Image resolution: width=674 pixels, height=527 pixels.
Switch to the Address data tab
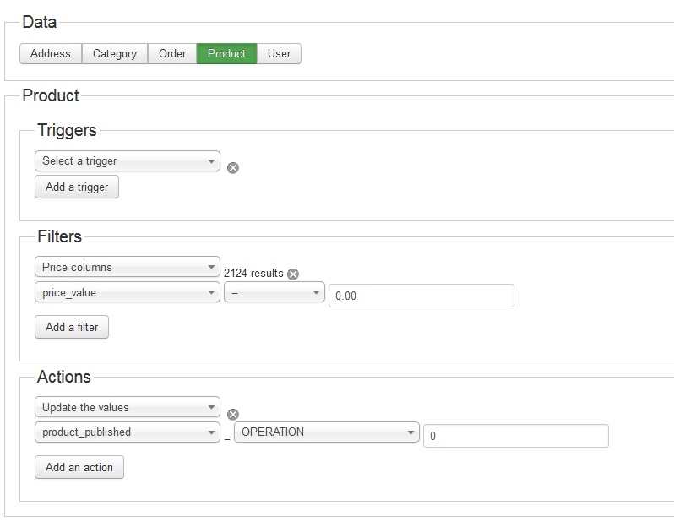[51, 54]
